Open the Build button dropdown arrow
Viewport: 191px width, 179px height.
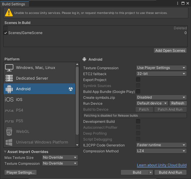[x=151, y=172]
